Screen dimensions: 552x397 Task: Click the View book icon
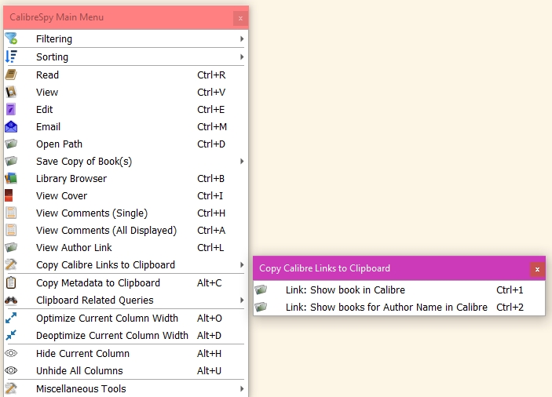(11, 92)
